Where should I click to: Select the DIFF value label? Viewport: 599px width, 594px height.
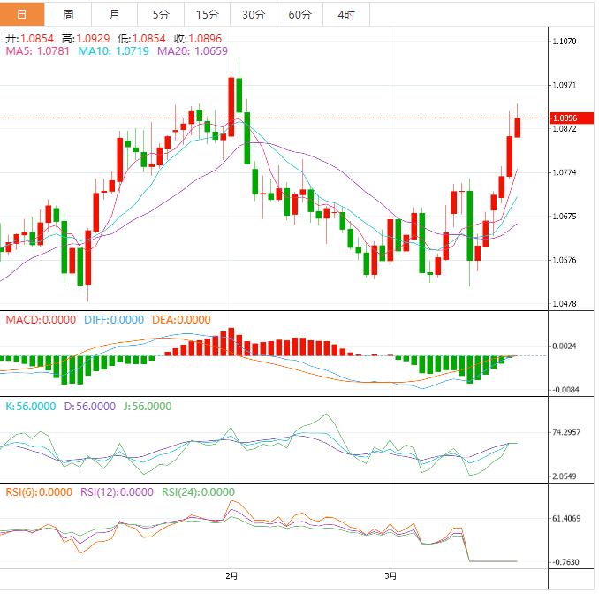tap(113, 319)
